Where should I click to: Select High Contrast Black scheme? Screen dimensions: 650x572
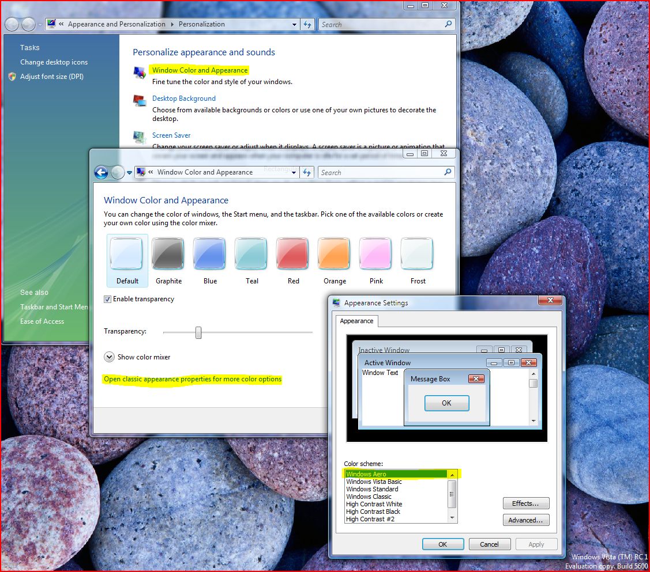[x=396, y=511]
